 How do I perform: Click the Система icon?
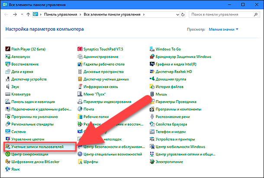click(8, 132)
